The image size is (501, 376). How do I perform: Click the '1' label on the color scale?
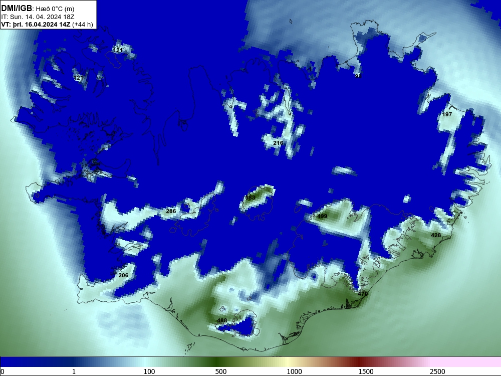(74, 371)
